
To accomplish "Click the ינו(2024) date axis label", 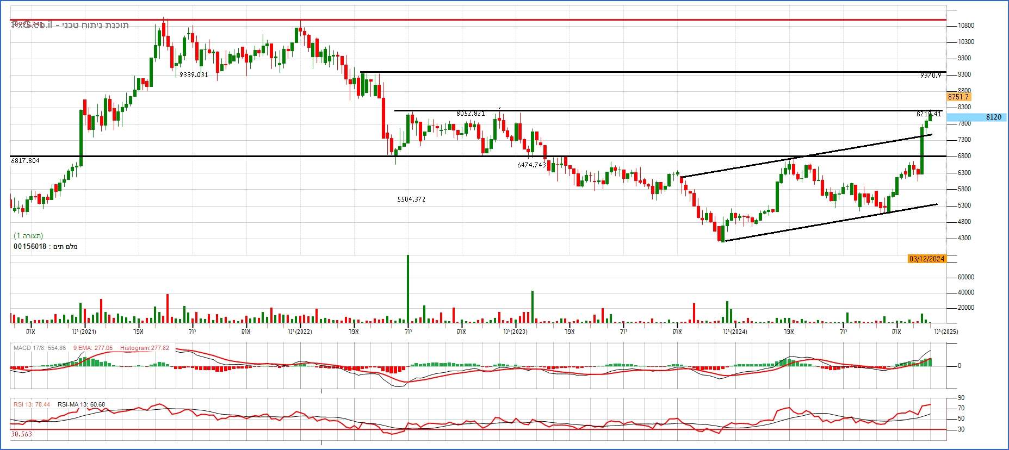I will pos(735,332).
